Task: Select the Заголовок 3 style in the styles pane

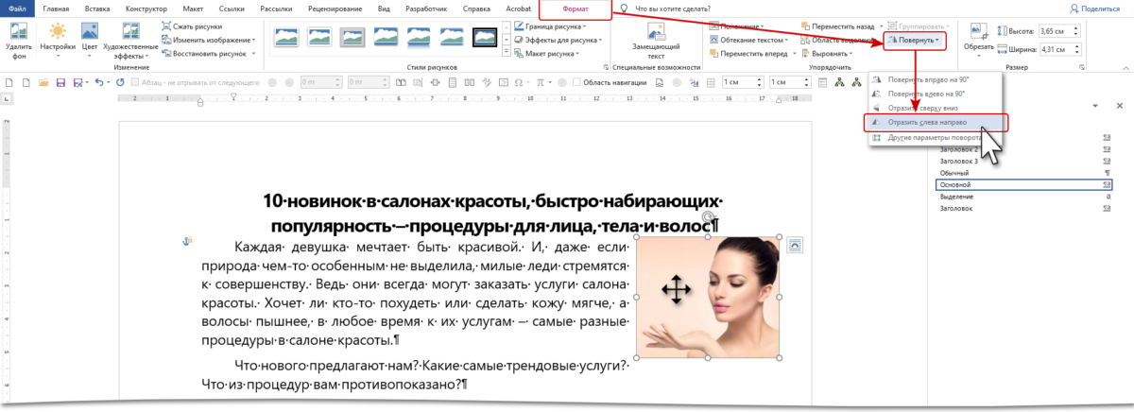Action: tap(959, 161)
